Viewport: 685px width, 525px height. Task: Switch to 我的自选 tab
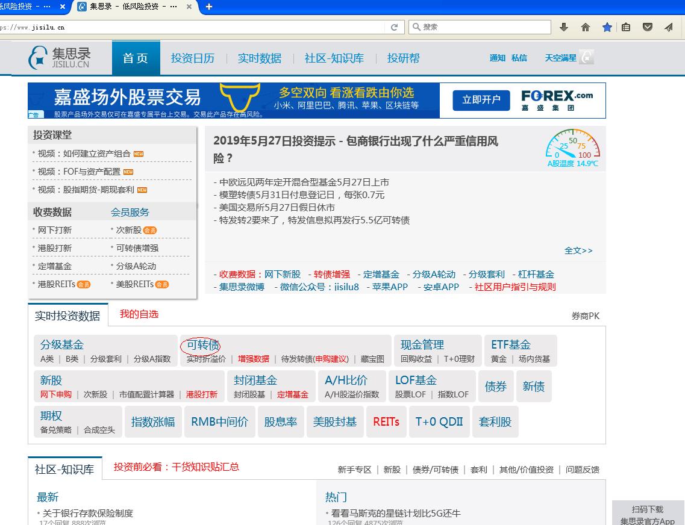tap(139, 314)
